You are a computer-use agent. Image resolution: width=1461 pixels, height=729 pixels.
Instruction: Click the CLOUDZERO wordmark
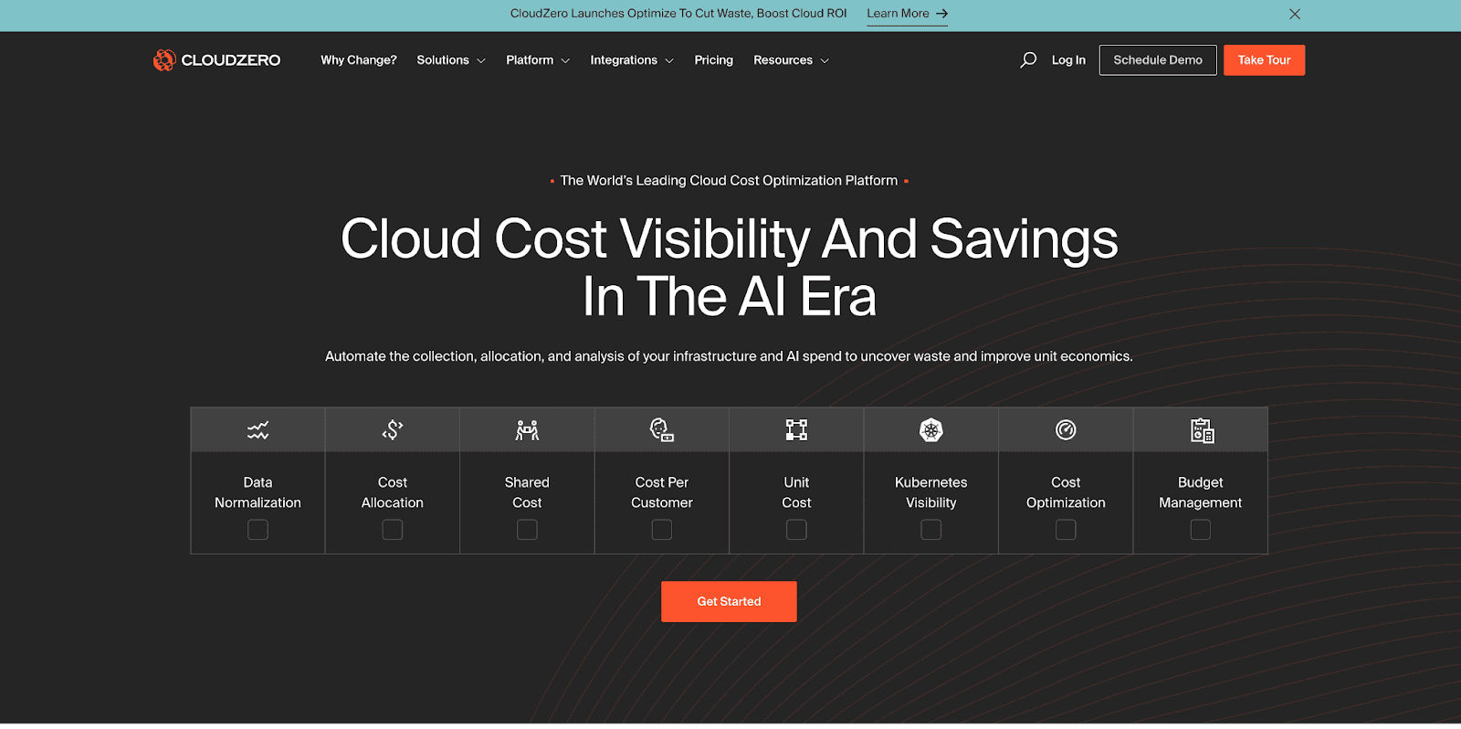[x=231, y=60]
